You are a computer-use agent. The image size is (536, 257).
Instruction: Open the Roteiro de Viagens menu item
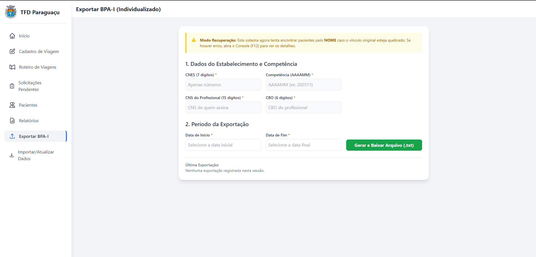[x=37, y=67]
